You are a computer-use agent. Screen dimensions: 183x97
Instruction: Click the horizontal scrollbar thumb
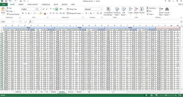click(x=120, y=92)
